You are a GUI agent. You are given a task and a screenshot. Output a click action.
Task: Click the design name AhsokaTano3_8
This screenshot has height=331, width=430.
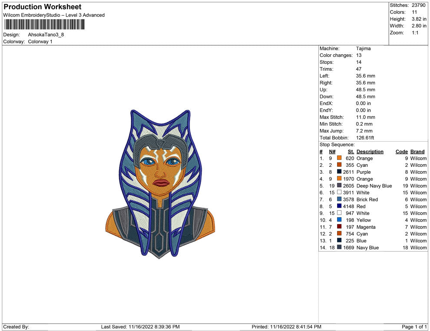coord(46,35)
